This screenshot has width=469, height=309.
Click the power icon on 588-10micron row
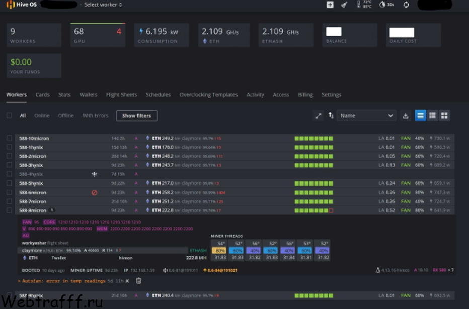pyautogui.click(x=431, y=138)
